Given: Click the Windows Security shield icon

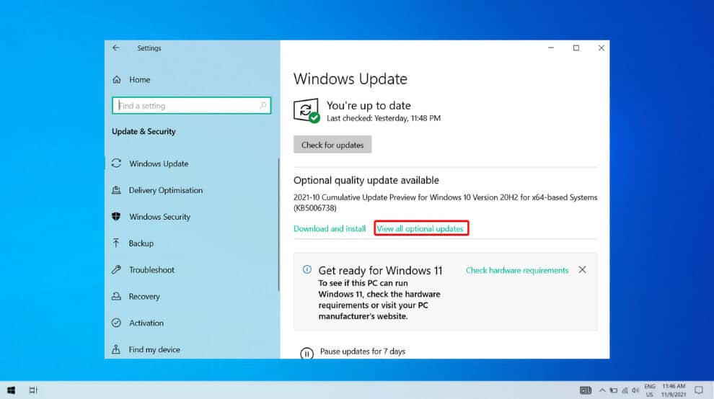Looking at the screenshot, I should point(116,216).
